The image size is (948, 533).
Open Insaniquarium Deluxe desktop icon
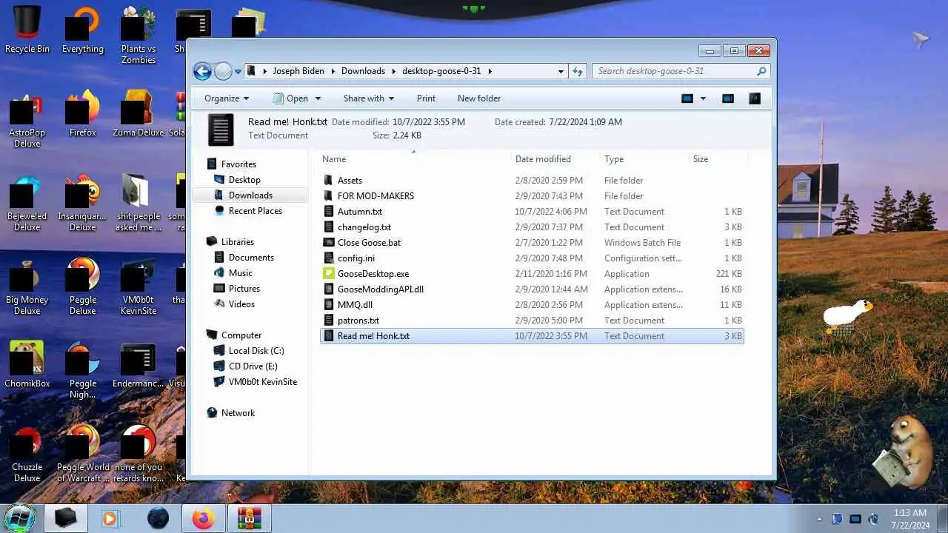click(83, 203)
